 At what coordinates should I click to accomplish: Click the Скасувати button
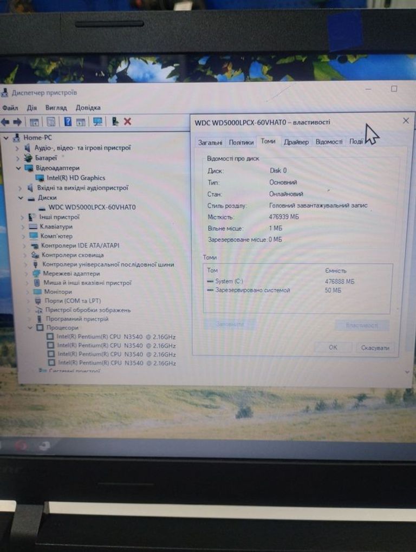[x=375, y=348]
